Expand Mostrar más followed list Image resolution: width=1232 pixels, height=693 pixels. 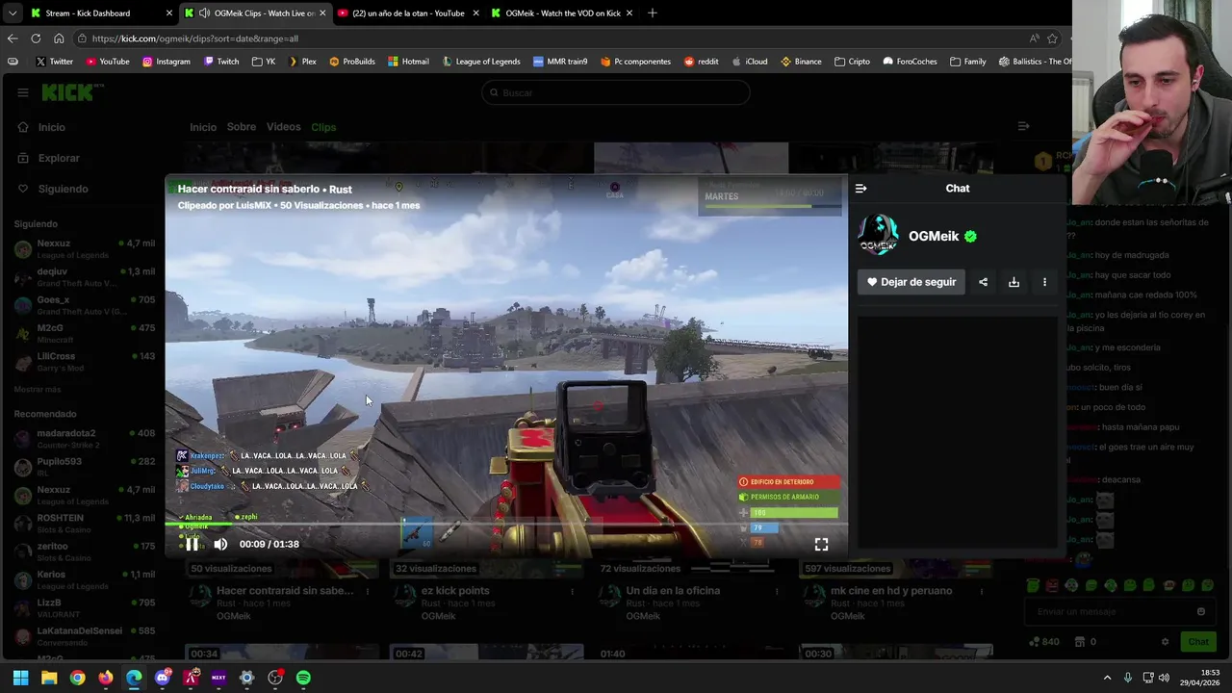(38, 389)
